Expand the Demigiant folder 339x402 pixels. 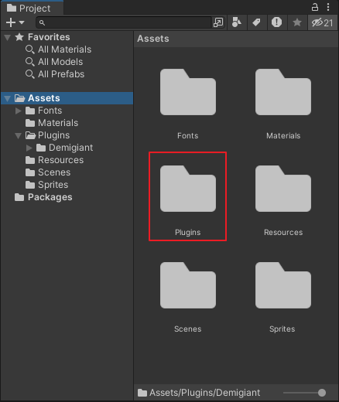point(29,148)
